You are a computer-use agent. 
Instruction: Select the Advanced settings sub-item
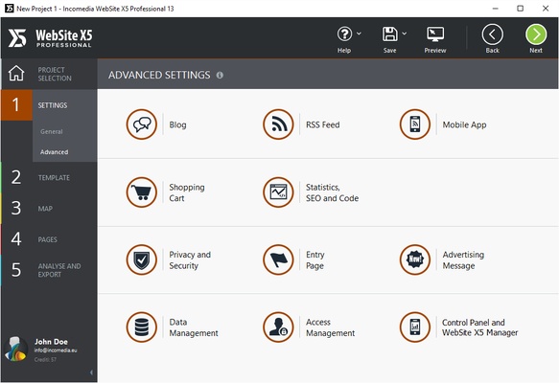click(55, 152)
